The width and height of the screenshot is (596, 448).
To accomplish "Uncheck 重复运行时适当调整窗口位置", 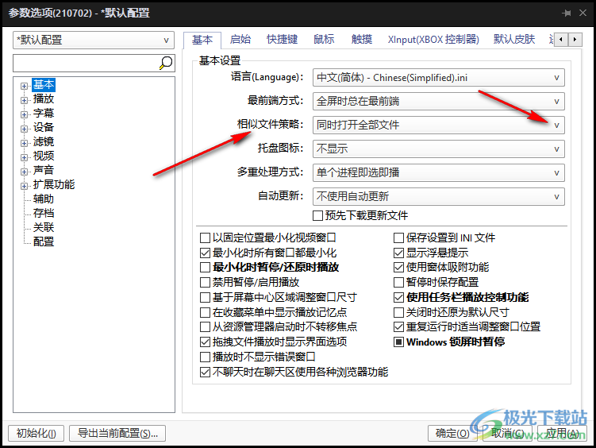I will pyautogui.click(x=398, y=326).
